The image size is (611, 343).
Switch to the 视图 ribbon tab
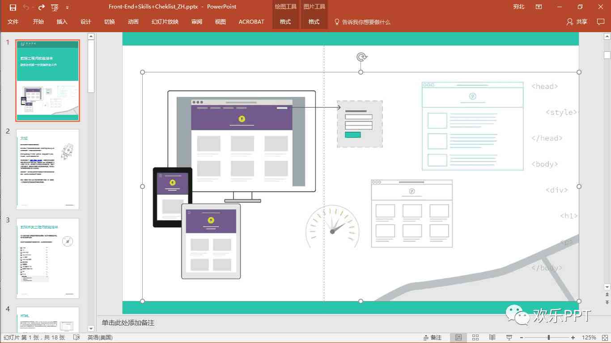click(220, 21)
